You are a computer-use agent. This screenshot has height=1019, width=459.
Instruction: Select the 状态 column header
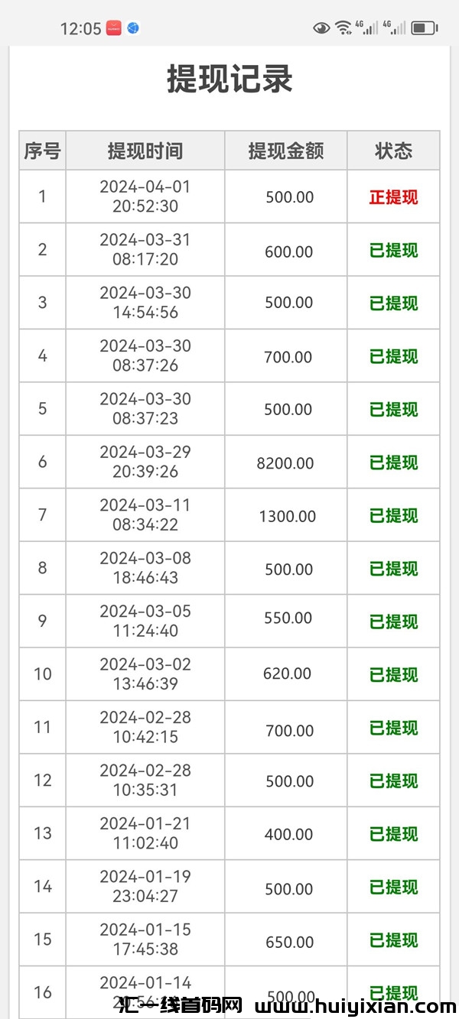pyautogui.click(x=393, y=151)
